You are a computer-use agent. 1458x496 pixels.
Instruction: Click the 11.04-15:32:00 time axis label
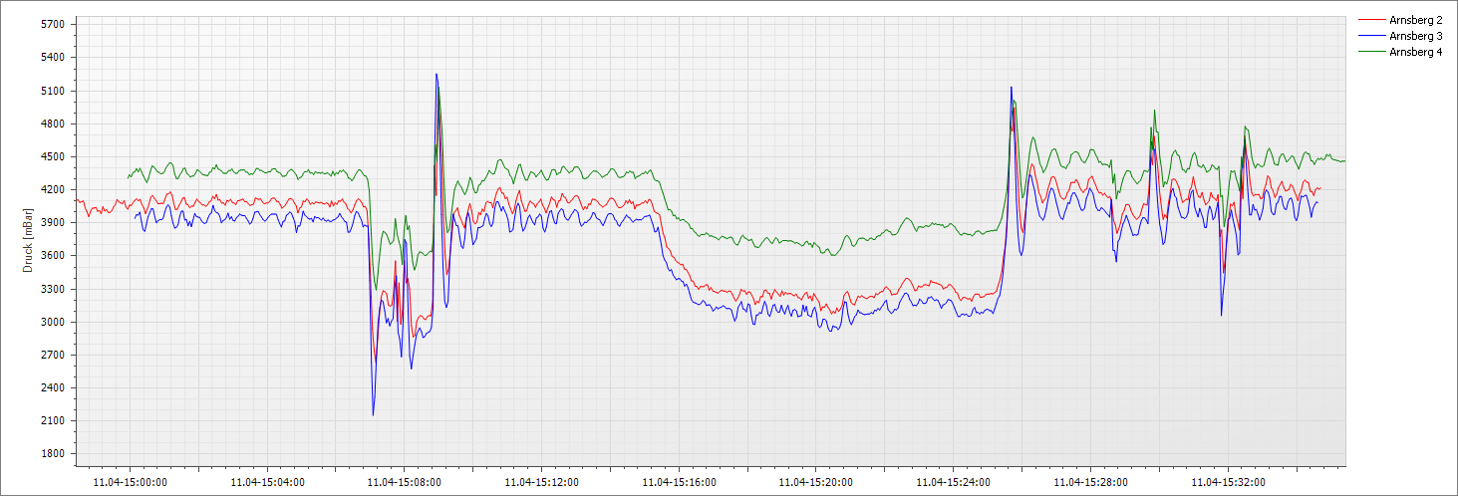point(1227,482)
